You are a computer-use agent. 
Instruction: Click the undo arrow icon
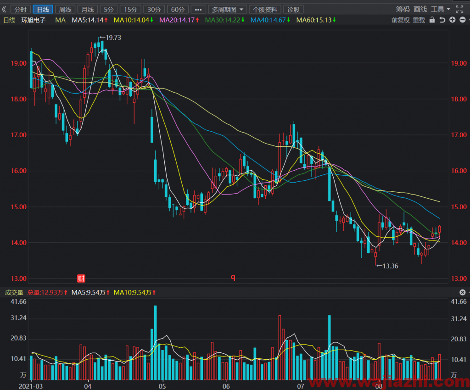[442, 20]
